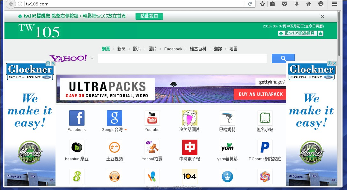Close the tw105 homepage reminder bar

click(x=322, y=16)
